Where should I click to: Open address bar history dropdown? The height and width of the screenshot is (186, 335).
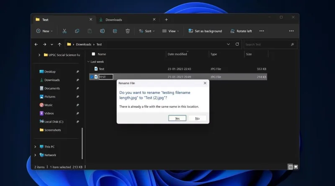(x=228, y=44)
